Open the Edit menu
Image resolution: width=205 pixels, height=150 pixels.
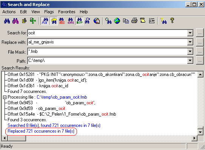(23, 12)
